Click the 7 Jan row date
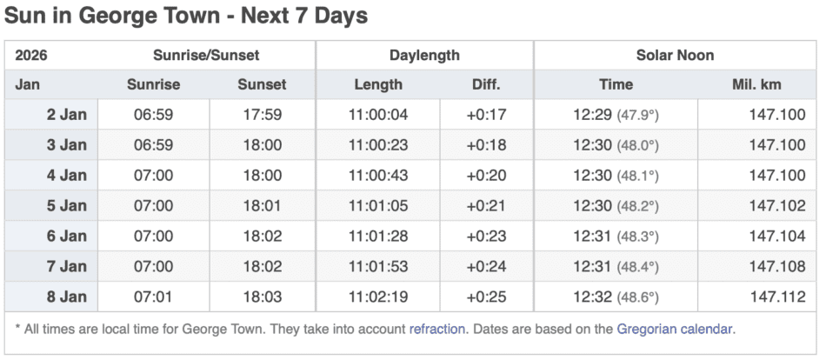This screenshot has height=360, width=826. (x=67, y=267)
